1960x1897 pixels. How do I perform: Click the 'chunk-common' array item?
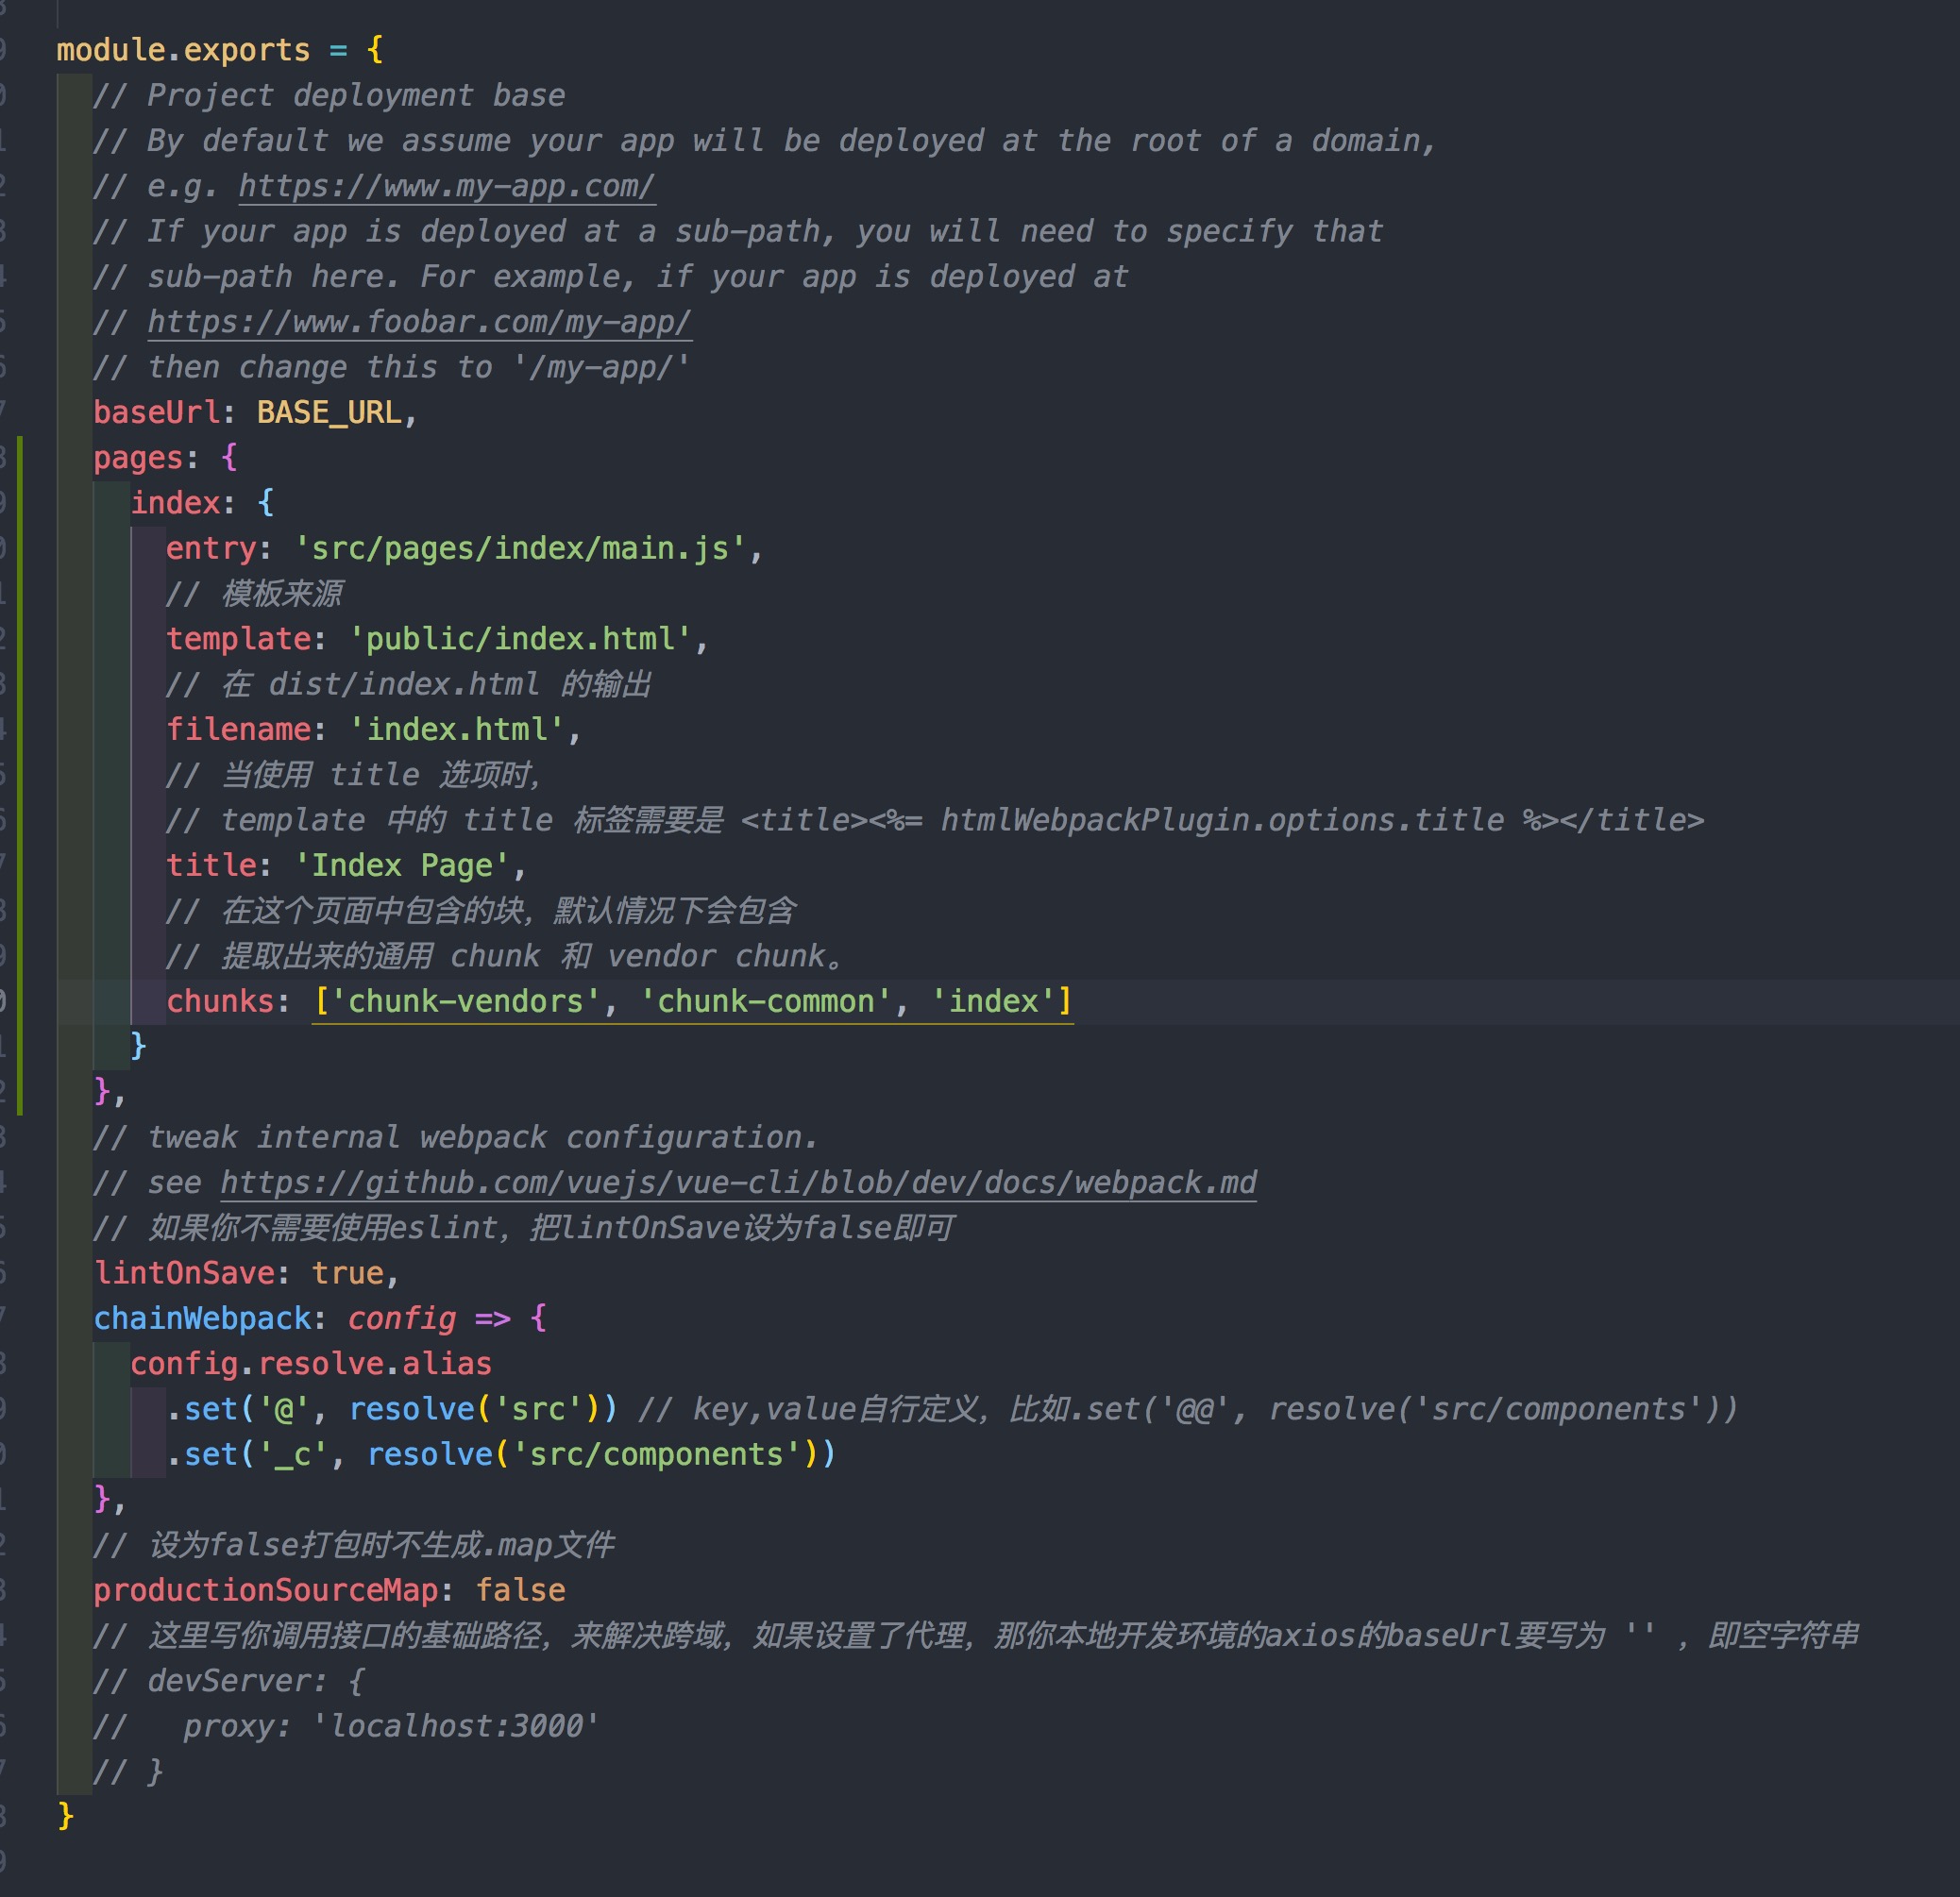[765, 1001]
